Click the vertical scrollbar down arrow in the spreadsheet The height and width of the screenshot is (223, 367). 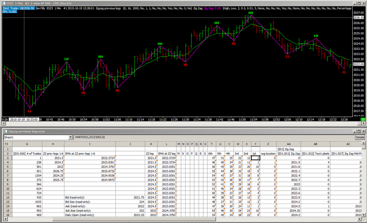[364, 215]
